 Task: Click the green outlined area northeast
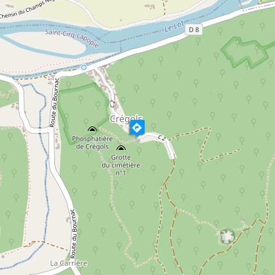[x=247, y=52]
